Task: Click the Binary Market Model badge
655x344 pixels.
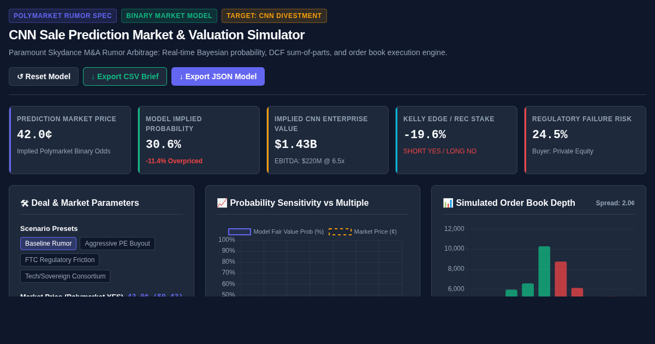Action: tap(169, 16)
